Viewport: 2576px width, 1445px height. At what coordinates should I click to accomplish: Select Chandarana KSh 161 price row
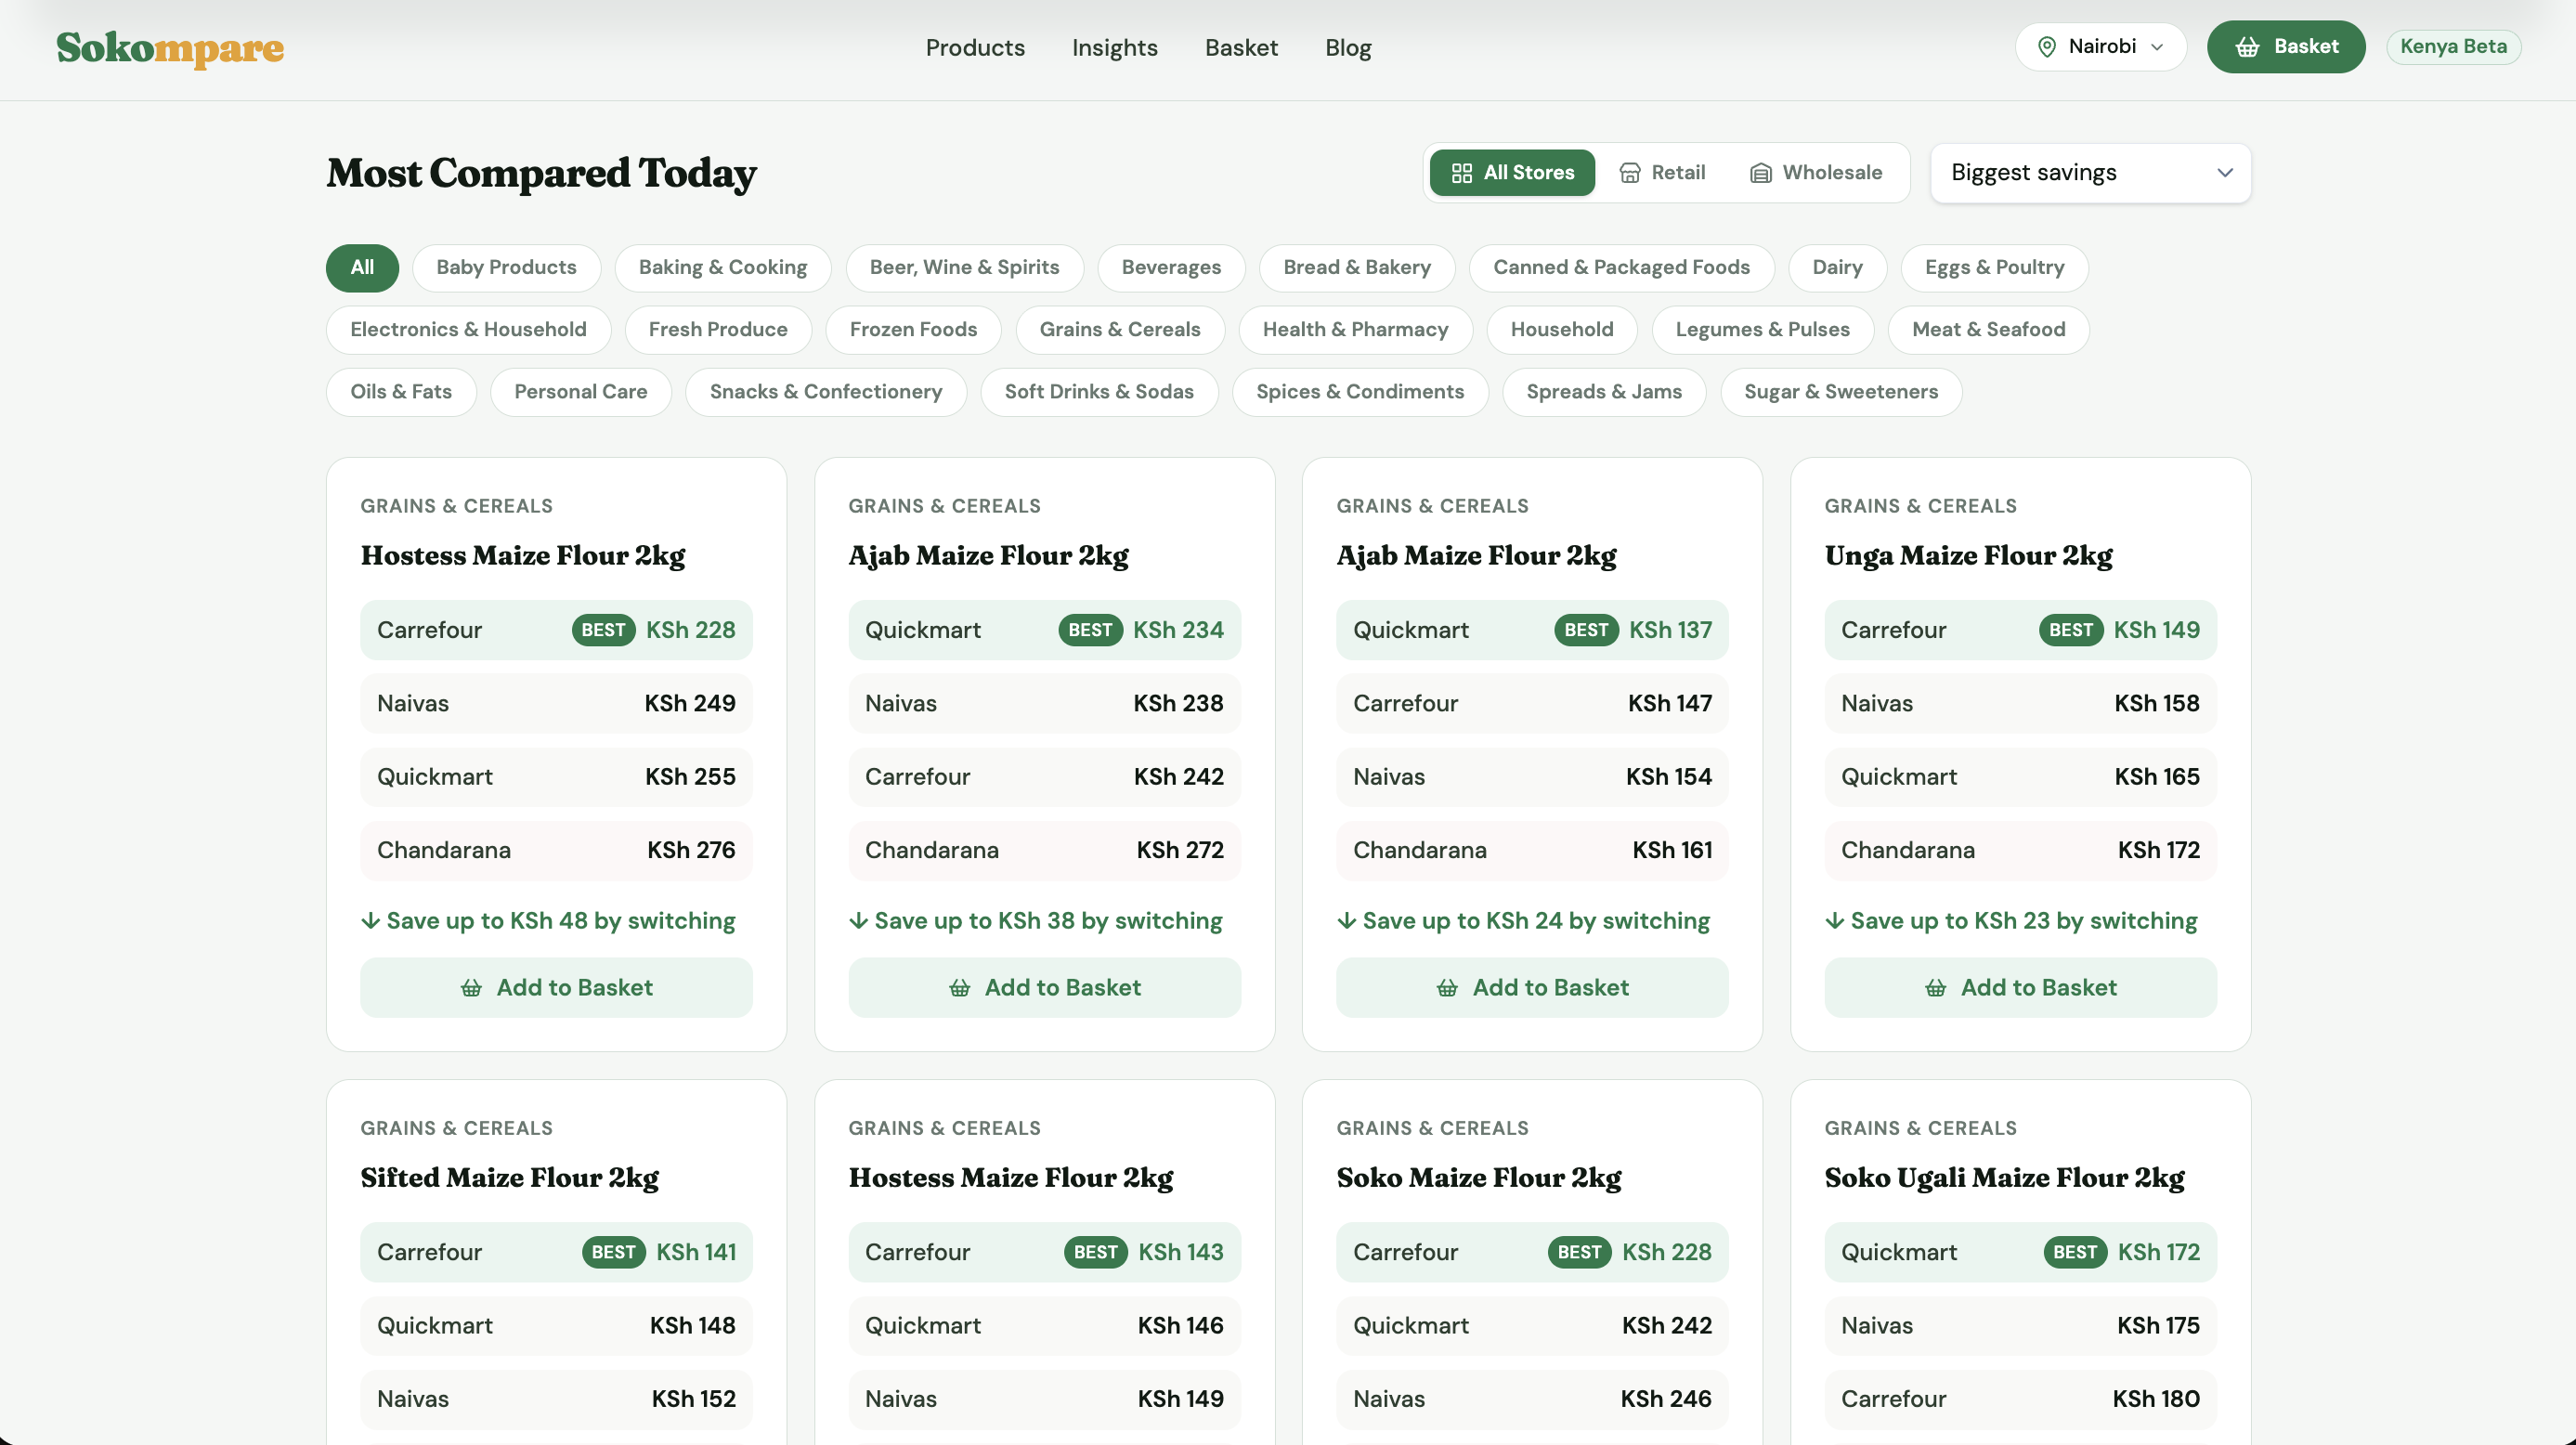(1532, 851)
